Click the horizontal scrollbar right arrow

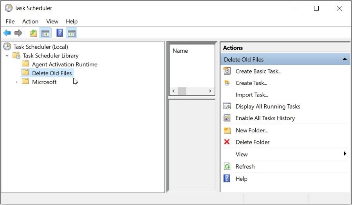pos(210,91)
